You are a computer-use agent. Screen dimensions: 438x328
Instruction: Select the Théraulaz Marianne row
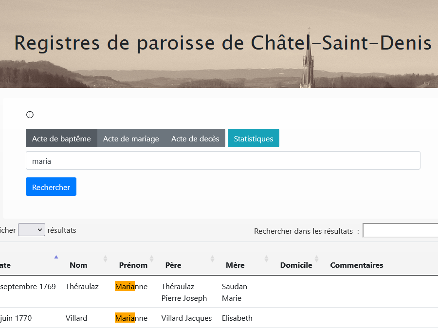195,292
